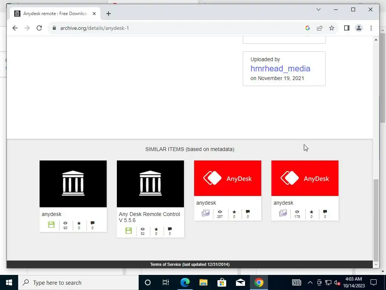Image resolution: width=386 pixels, height=290 pixels.
Task: Click the green software icon on the 90-view card
Action: click(x=51, y=225)
